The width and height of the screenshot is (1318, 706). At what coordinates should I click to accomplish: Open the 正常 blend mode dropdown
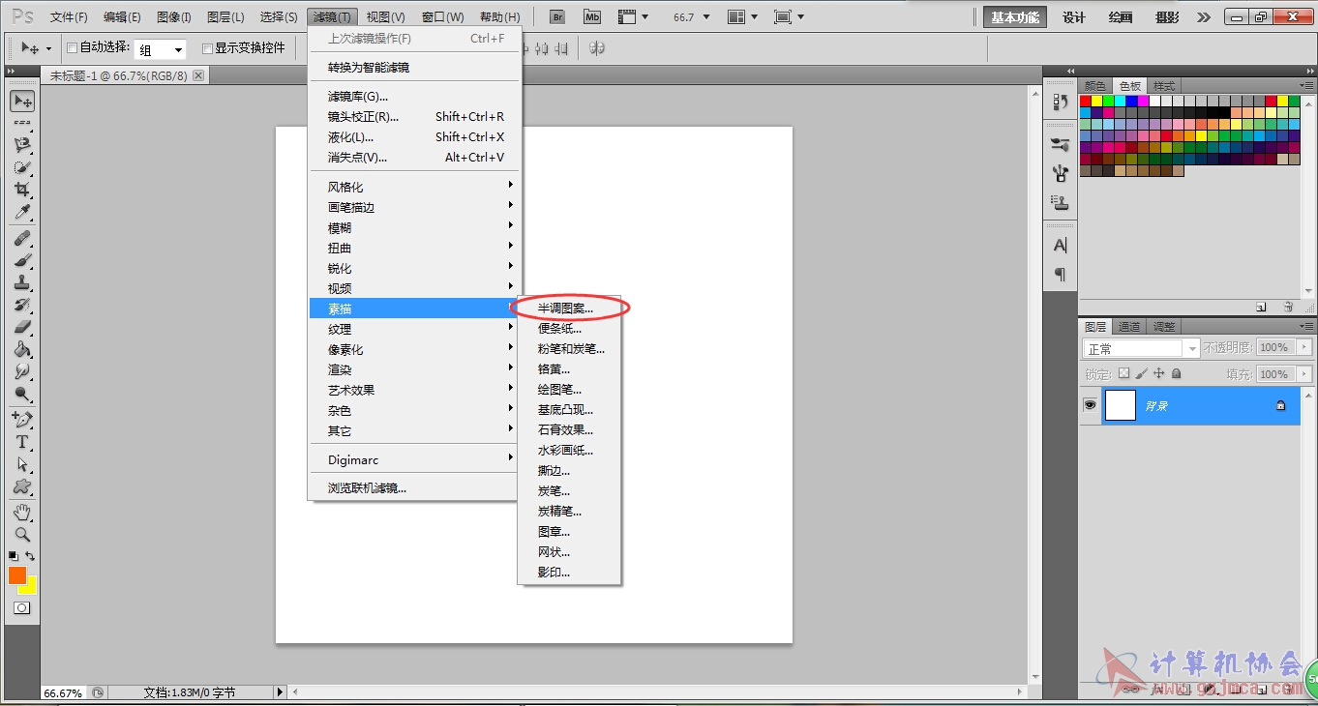pos(1141,348)
